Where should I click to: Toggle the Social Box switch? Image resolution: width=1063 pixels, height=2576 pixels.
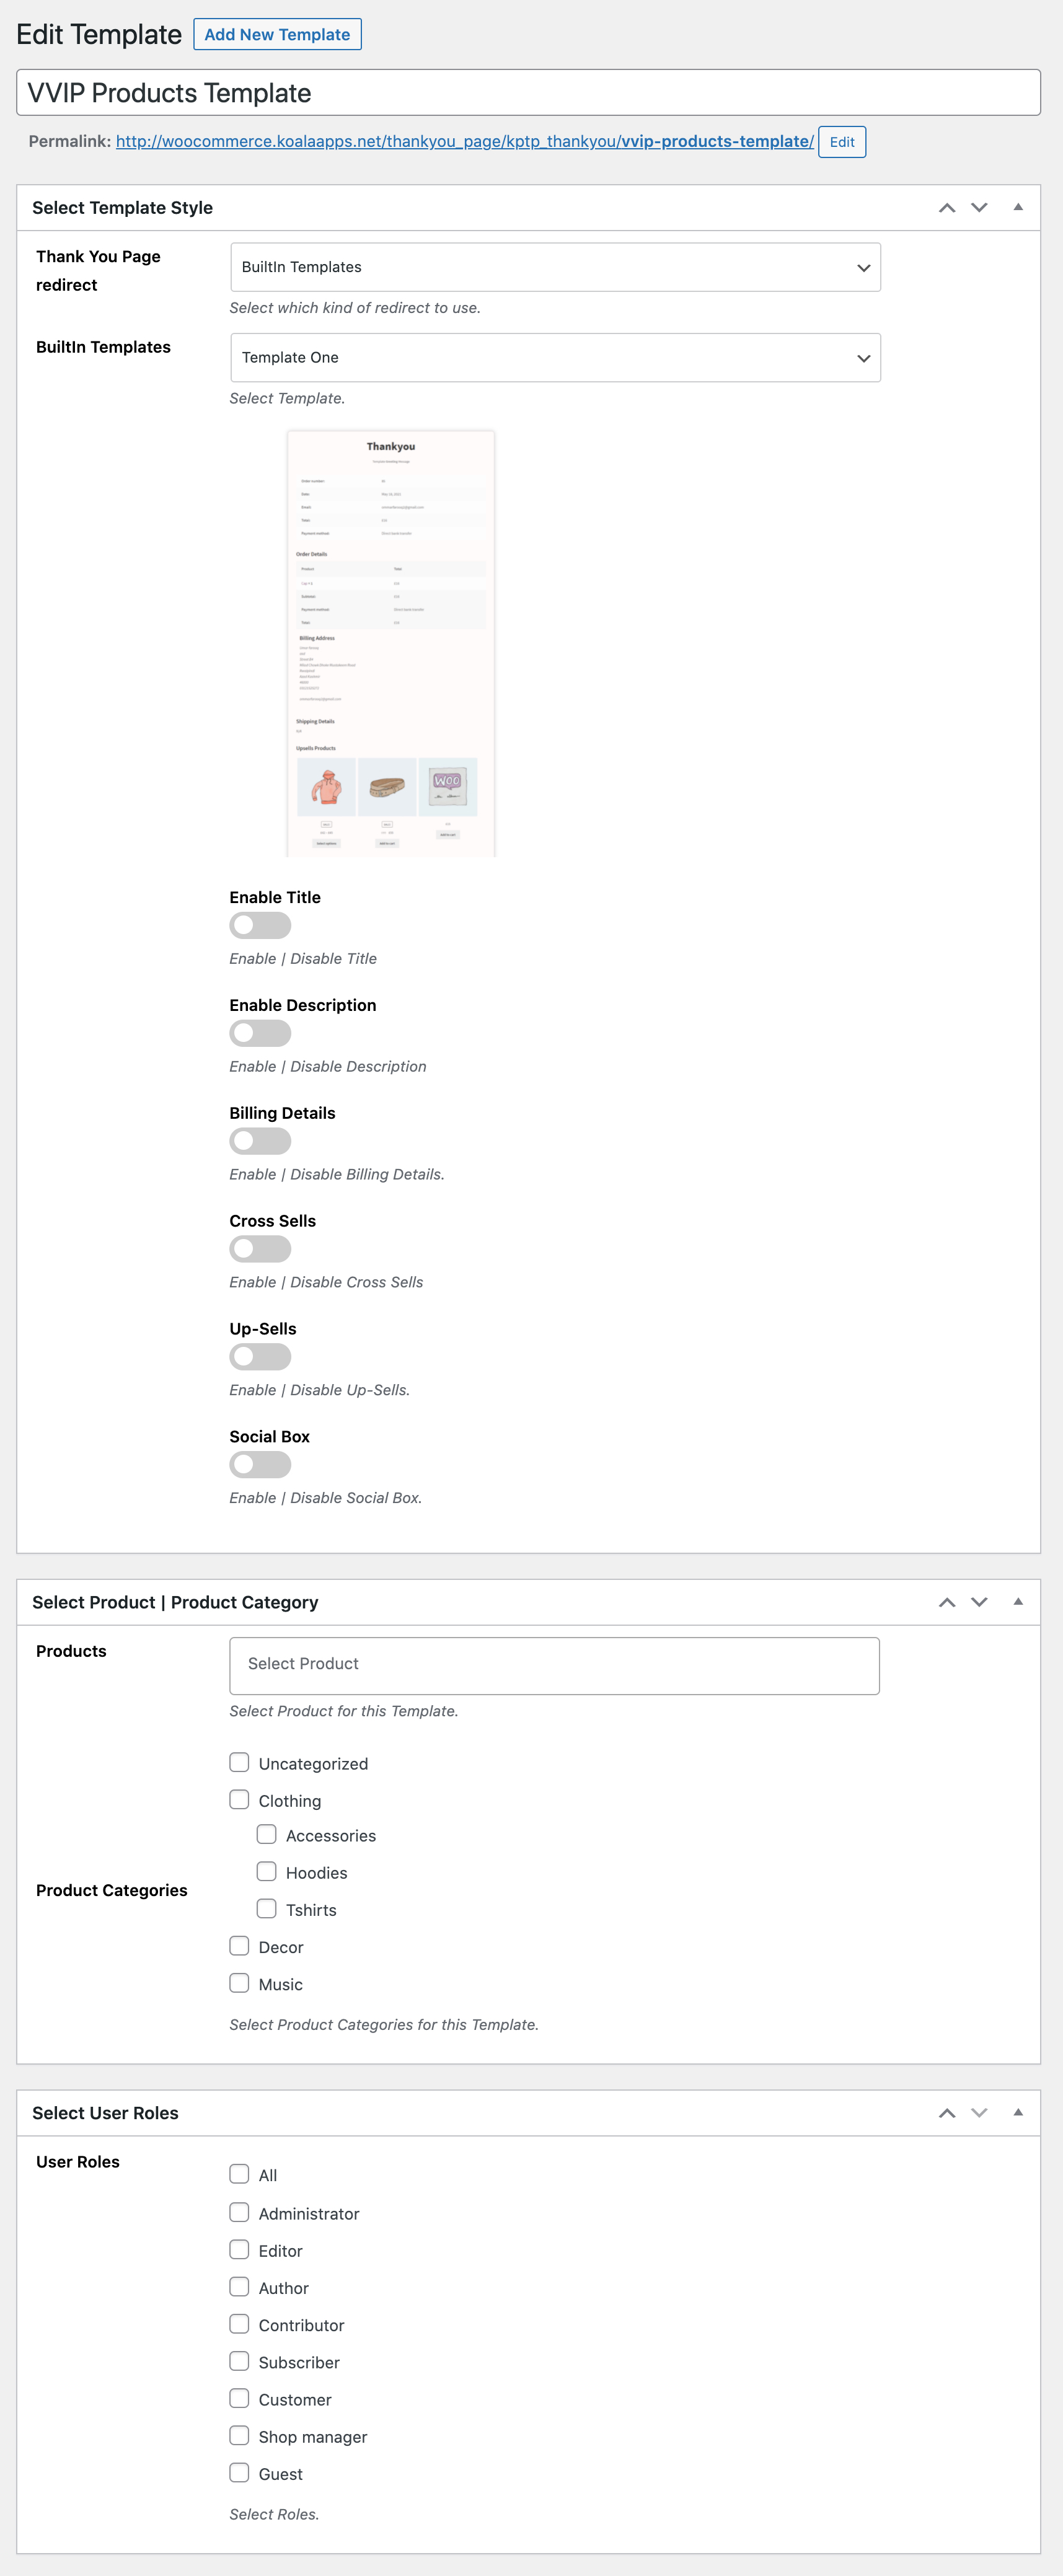click(x=260, y=1465)
